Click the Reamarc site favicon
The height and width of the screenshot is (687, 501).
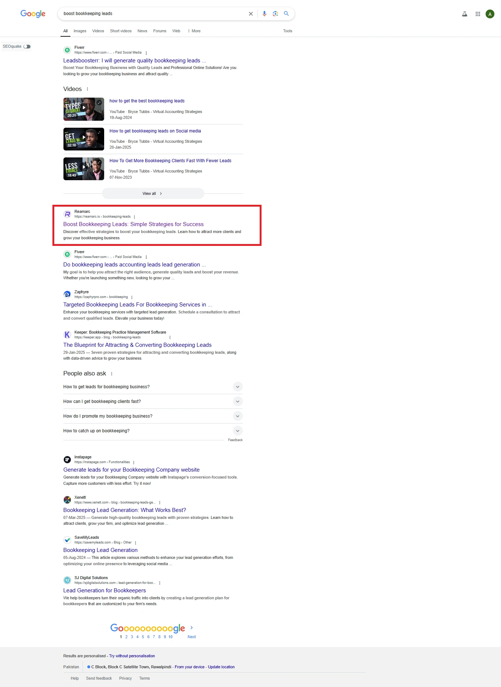(x=67, y=214)
